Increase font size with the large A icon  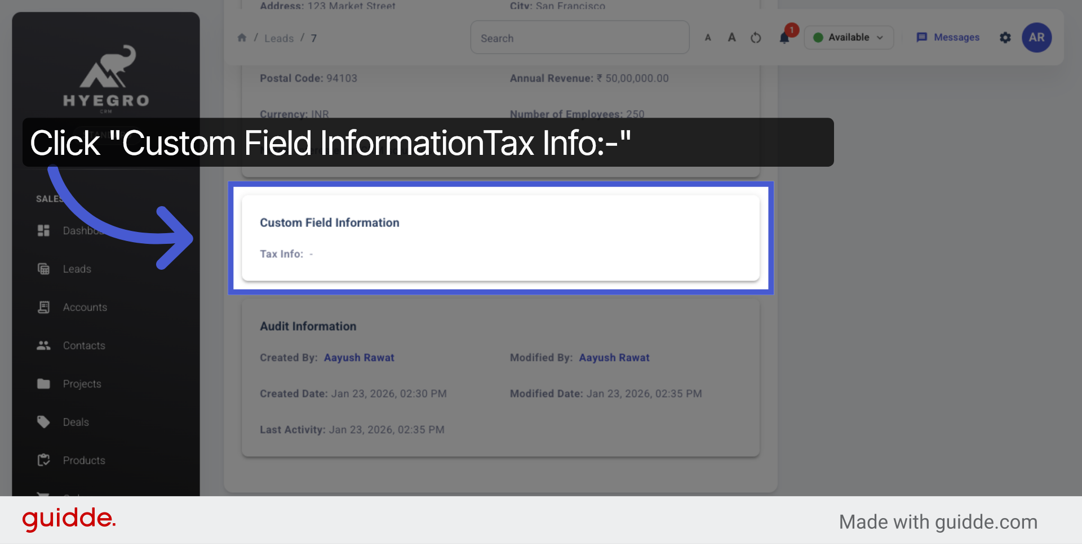pyautogui.click(x=731, y=37)
